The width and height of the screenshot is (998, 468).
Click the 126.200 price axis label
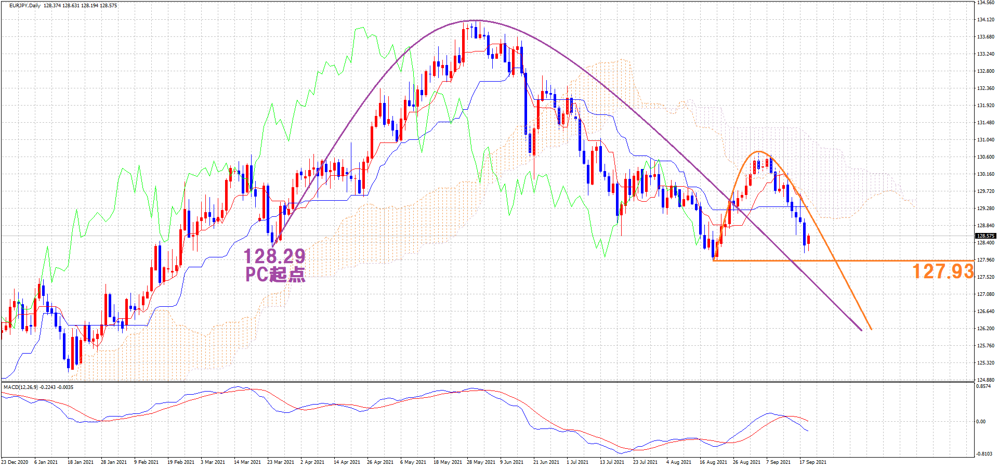986,329
